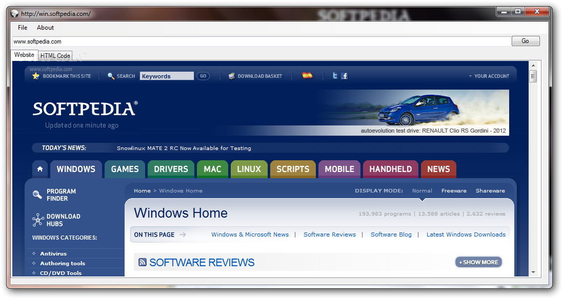The height and width of the screenshot is (299, 563).
Task: Open the CD/DVD Tools category
Action: [x=61, y=273]
